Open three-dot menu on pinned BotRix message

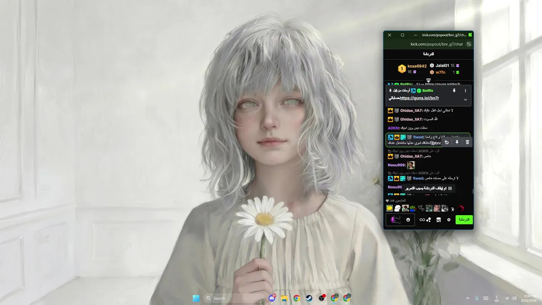coord(465,91)
